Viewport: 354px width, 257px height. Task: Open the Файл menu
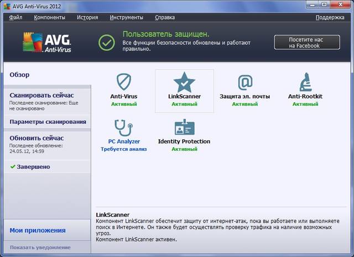[15, 17]
